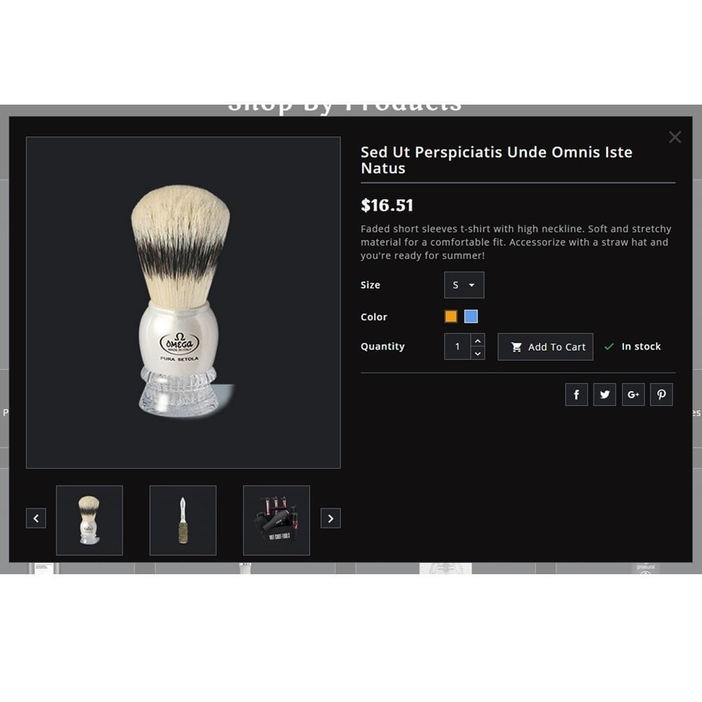
Task: Select the hot tools bag thumbnail
Action: (x=276, y=520)
